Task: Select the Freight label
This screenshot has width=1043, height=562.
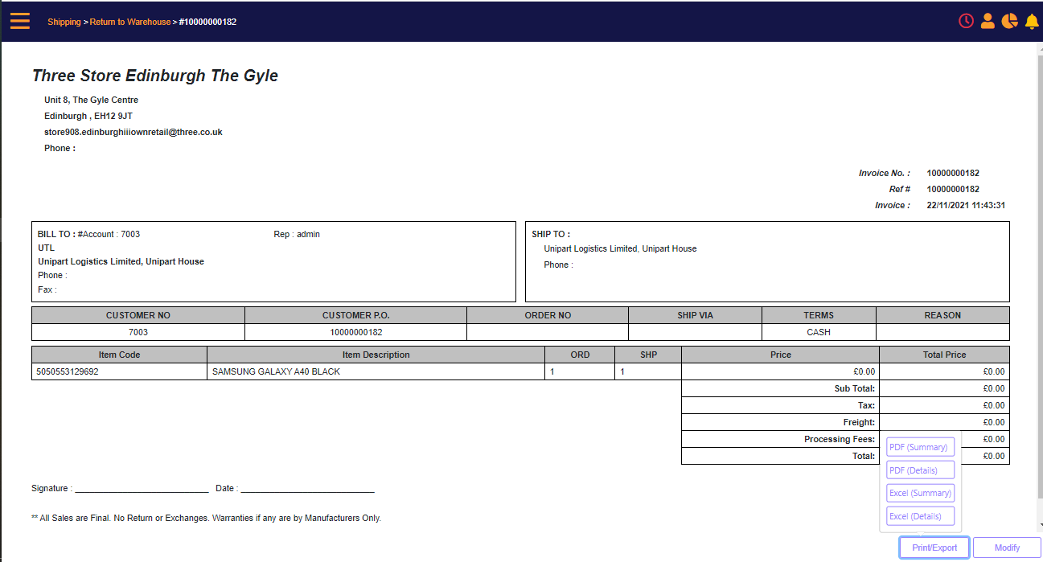Action: (859, 422)
